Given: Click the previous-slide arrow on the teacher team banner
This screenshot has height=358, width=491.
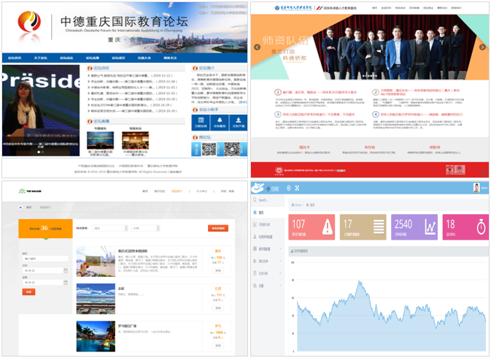Looking at the screenshot, I should (257, 47).
